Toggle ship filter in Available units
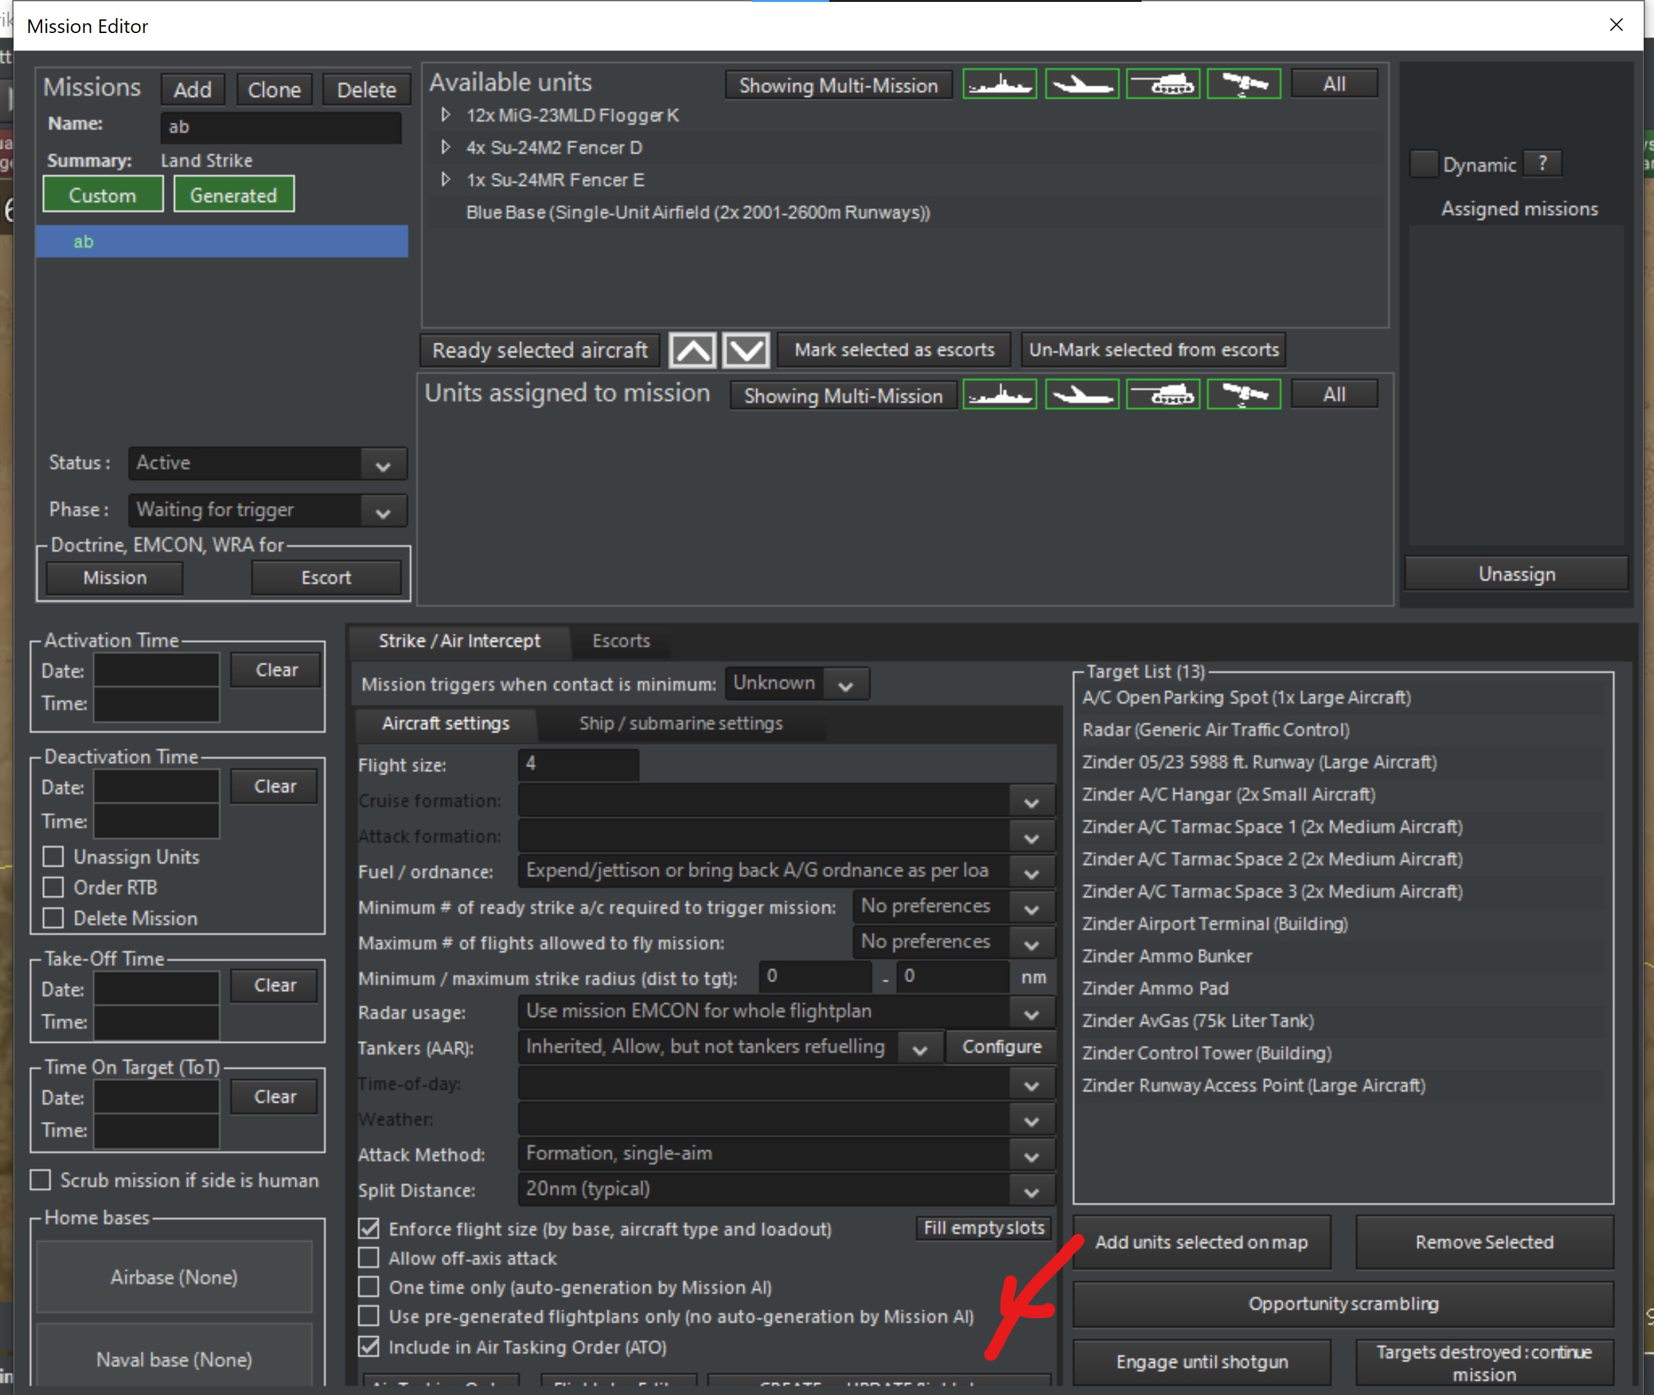 [999, 84]
